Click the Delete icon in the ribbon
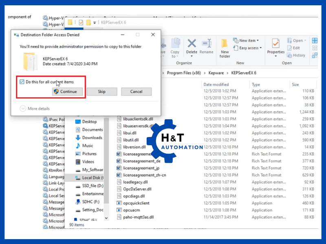326x244 pixels. (x=192, y=46)
